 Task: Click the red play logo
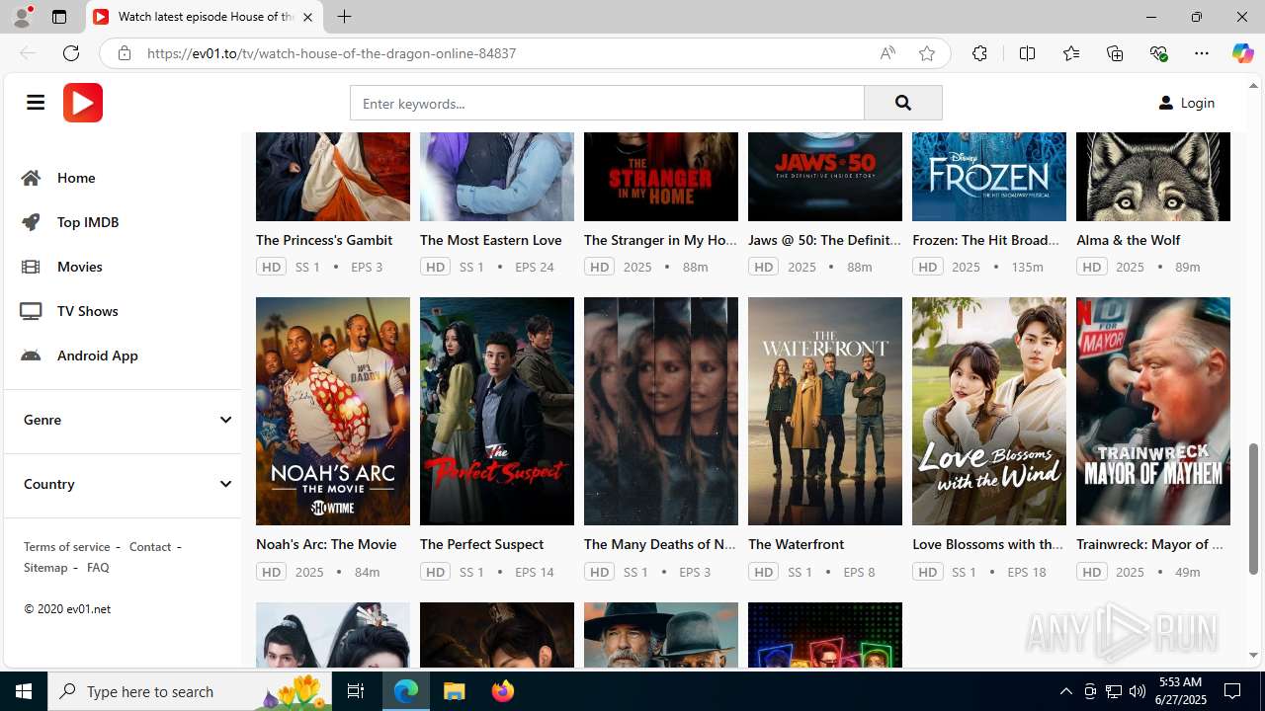(83, 103)
